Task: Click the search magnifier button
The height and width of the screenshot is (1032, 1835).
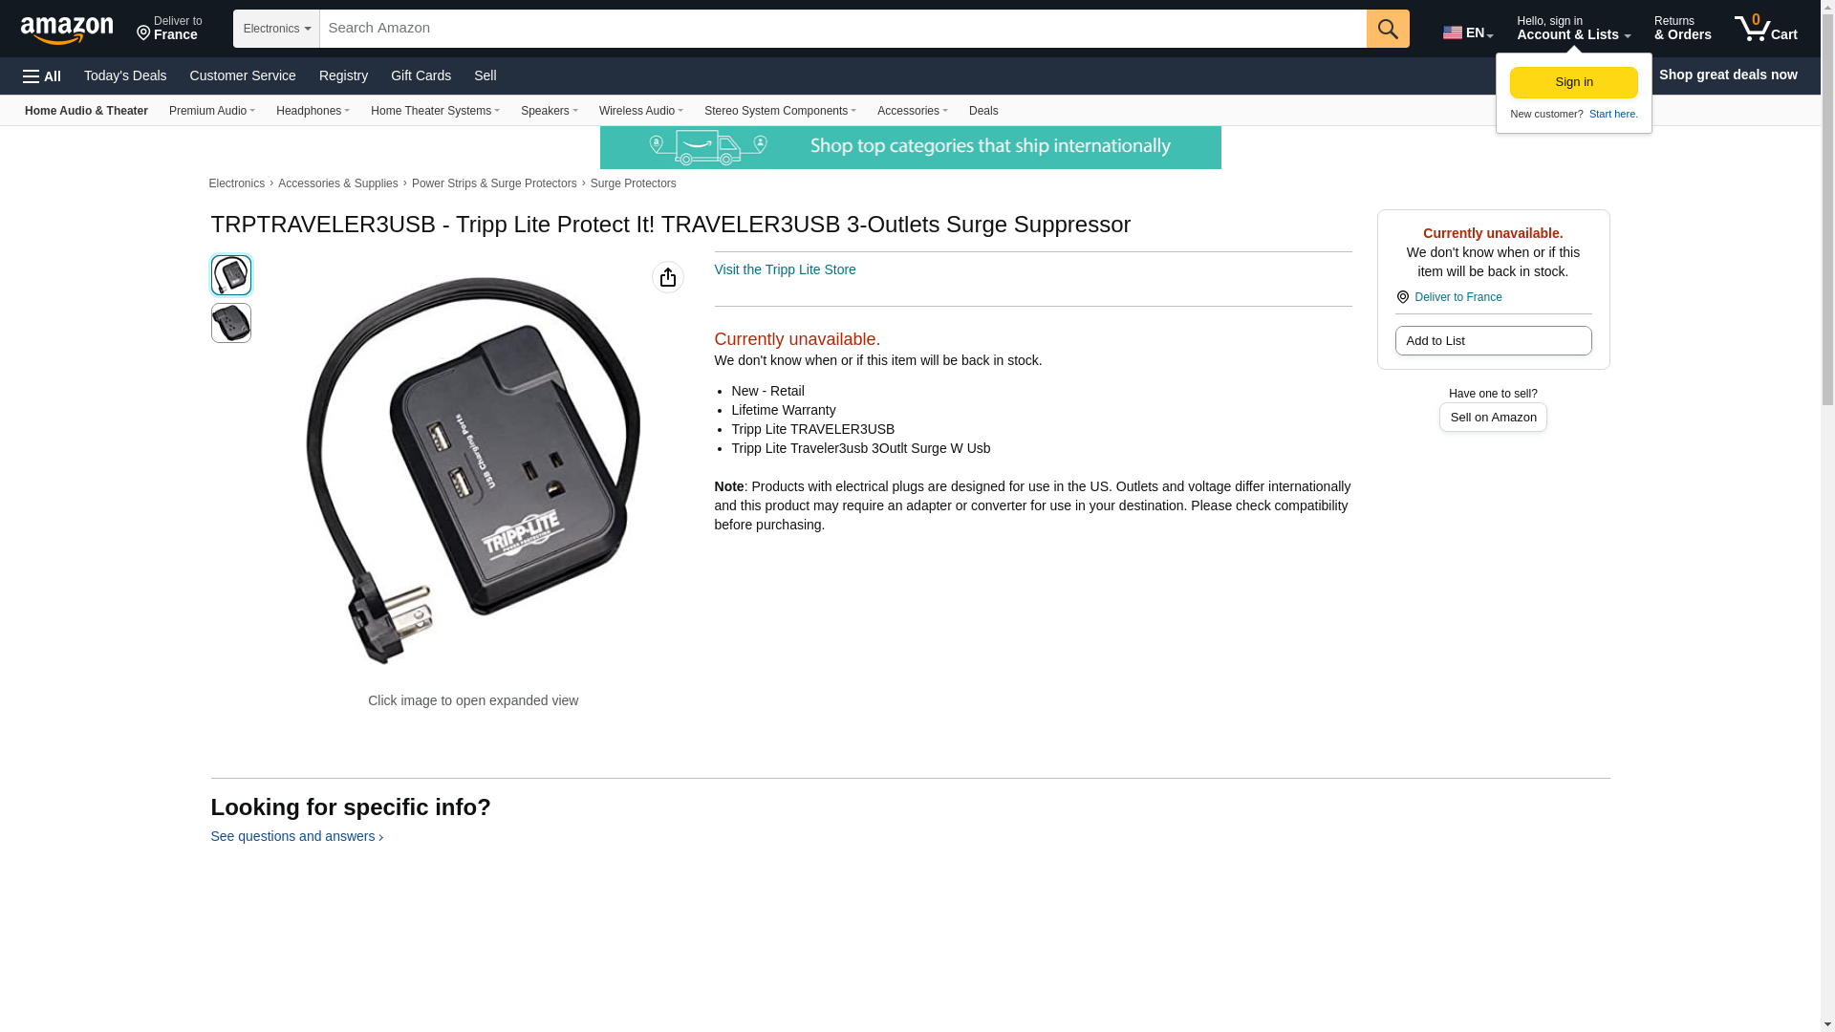Action: (1388, 29)
